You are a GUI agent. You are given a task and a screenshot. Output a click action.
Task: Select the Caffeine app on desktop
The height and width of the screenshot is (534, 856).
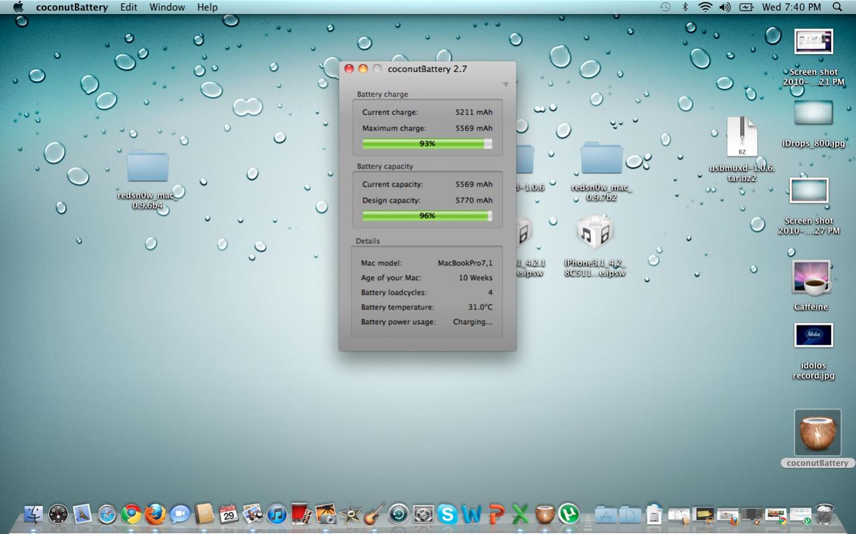[811, 278]
